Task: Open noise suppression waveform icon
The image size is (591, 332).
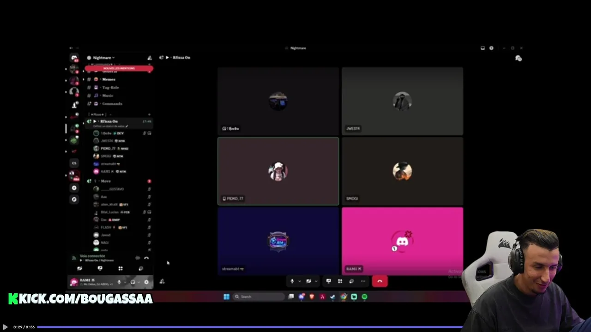Action: click(138, 258)
